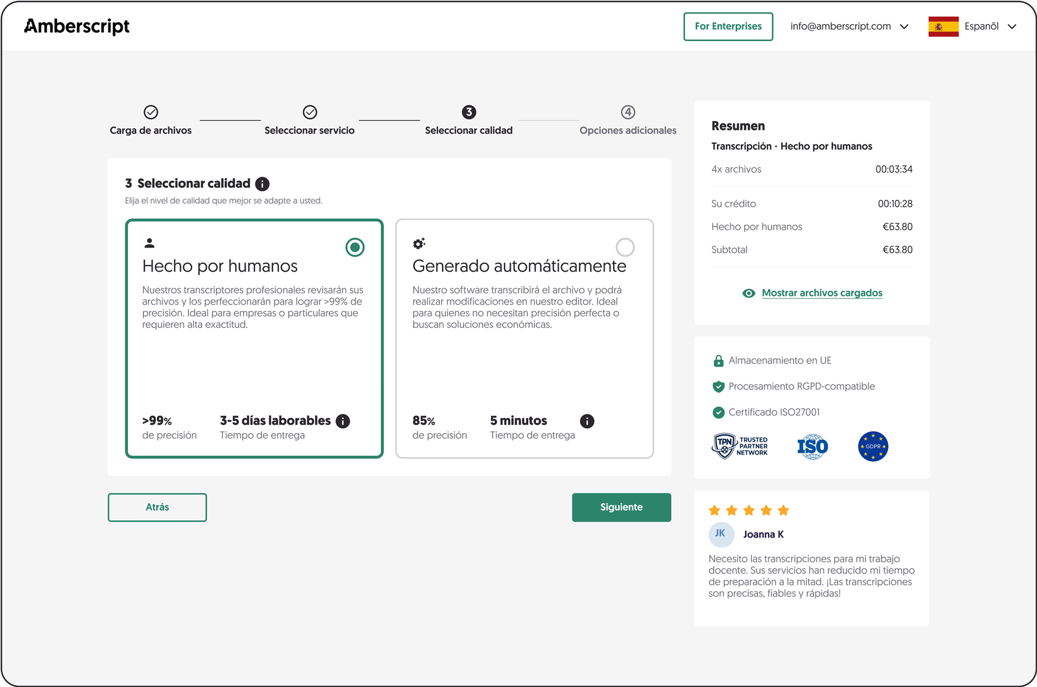Click the Atrás button
Viewport: 1037px width, 687px height.
tap(157, 507)
